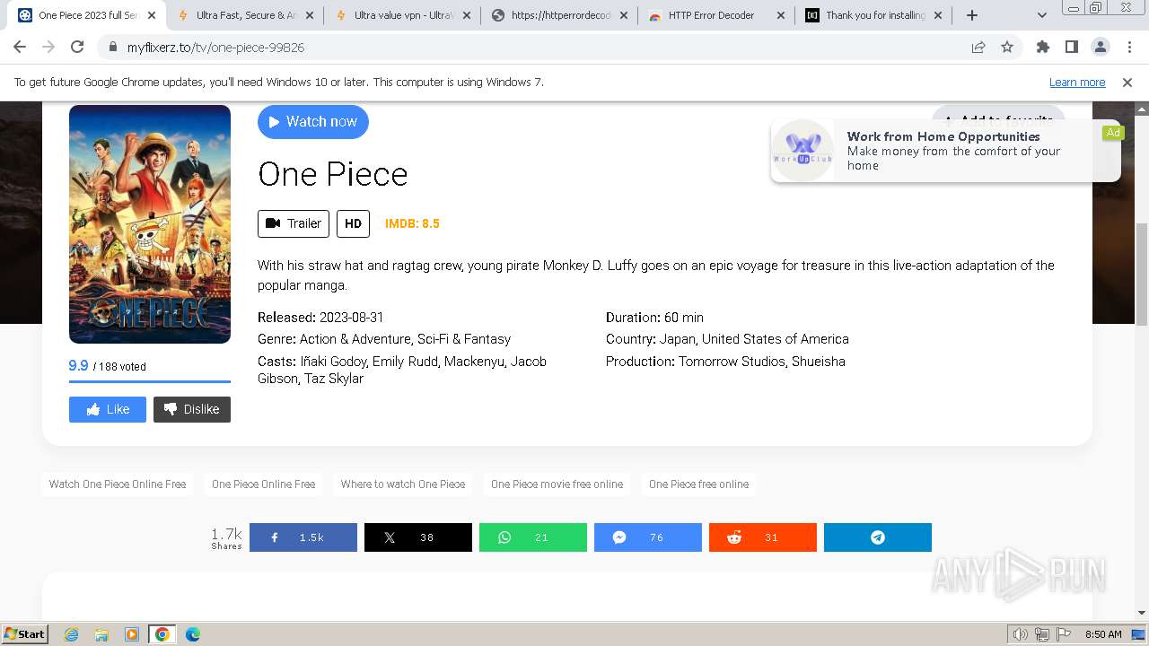Click the 'Action & Adventure, Sci-Fi & Fantasy' genre text

405,339
